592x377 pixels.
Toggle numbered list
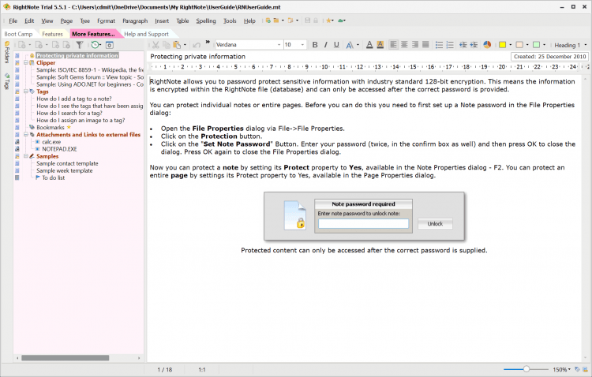(x=450, y=45)
